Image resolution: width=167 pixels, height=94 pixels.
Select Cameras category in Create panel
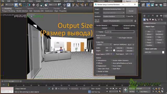click(153, 20)
